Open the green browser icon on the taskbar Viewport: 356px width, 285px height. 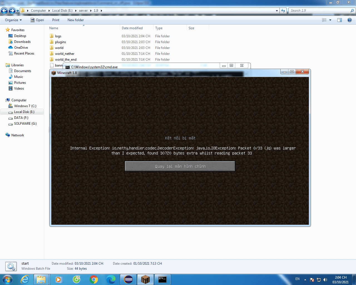pyautogui.click(x=76, y=279)
